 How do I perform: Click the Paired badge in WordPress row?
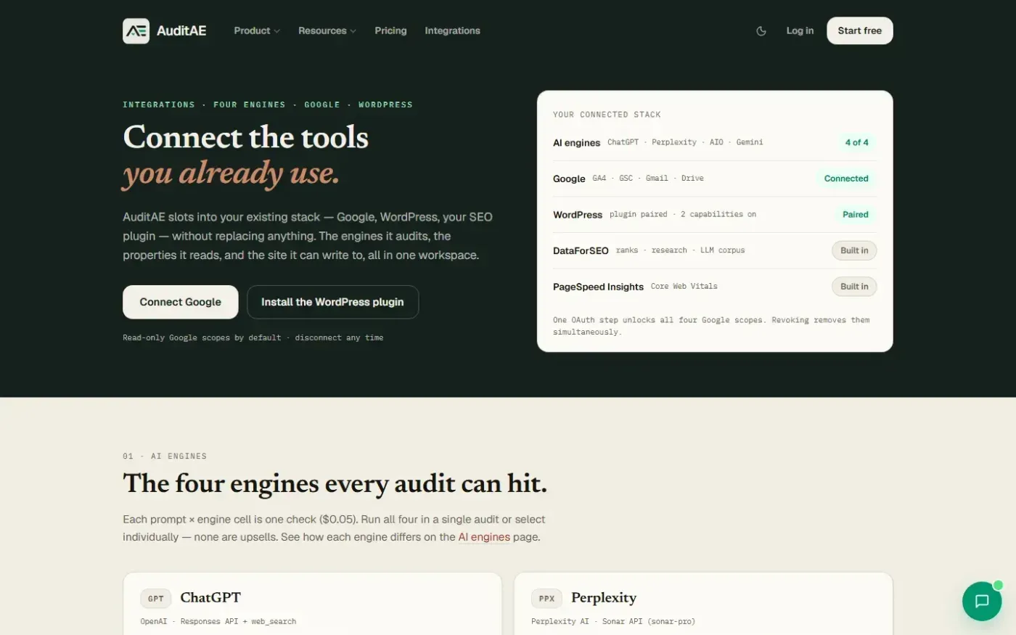coord(855,215)
